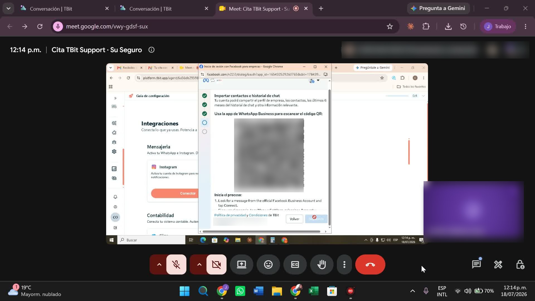
Task: Open more options three-dot menu in Meet
Action: coord(344,264)
